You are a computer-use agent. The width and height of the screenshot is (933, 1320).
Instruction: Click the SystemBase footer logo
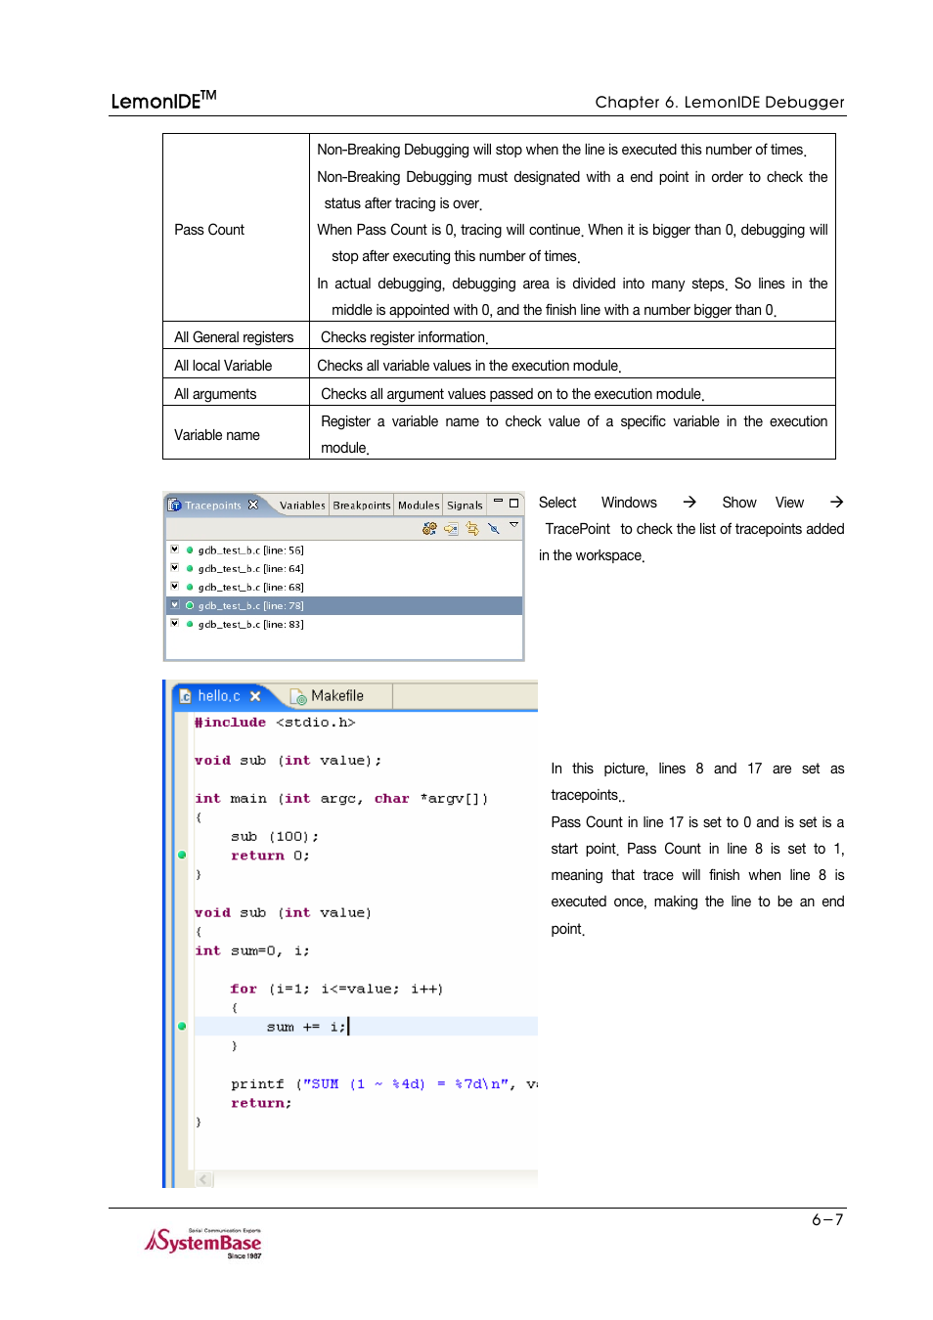click(203, 1243)
